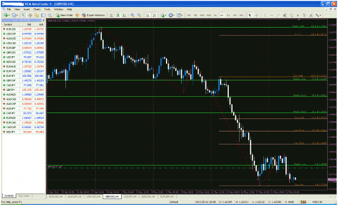Click the Expert Advisors button
Image resolution: width=338 pixels, height=205 pixels.
click(x=93, y=15)
